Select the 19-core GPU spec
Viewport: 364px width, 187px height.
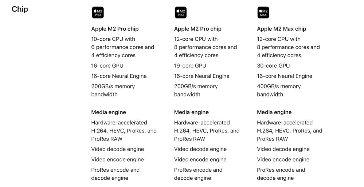pos(190,66)
